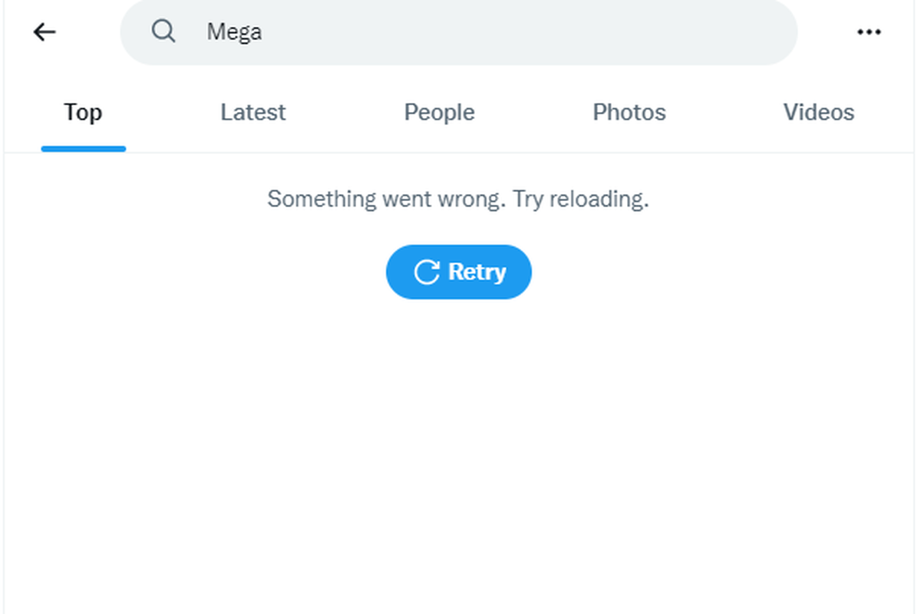
Task: Click the magnifying glass search icon
Action: (x=163, y=31)
